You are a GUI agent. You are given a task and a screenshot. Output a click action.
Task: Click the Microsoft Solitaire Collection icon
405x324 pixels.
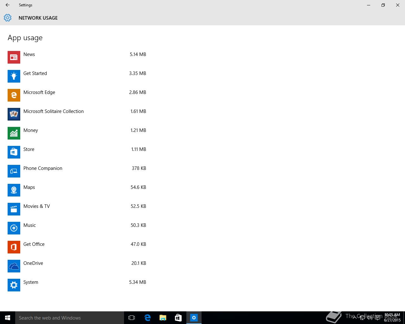(14, 114)
